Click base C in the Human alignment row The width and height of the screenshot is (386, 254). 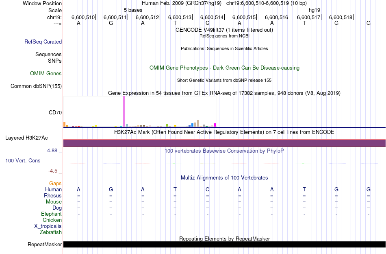[x=207, y=189]
